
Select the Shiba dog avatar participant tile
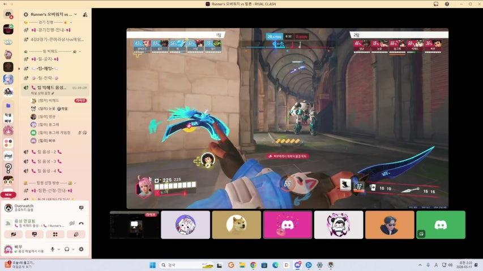point(237,225)
